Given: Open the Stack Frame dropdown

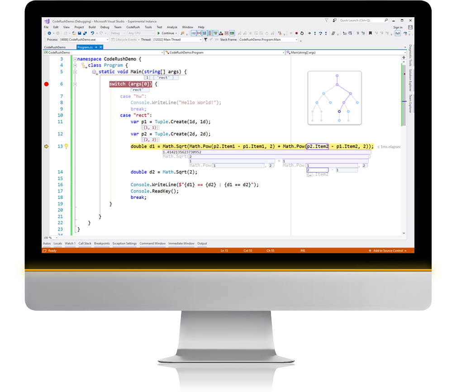Looking at the screenshot, I should [x=268, y=40].
